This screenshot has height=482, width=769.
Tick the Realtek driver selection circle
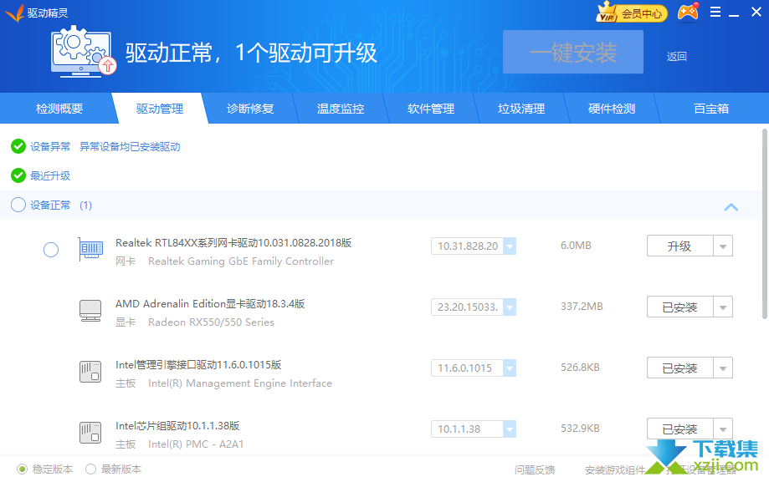(x=51, y=250)
